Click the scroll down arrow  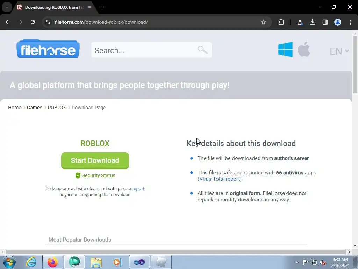[x=355, y=246]
